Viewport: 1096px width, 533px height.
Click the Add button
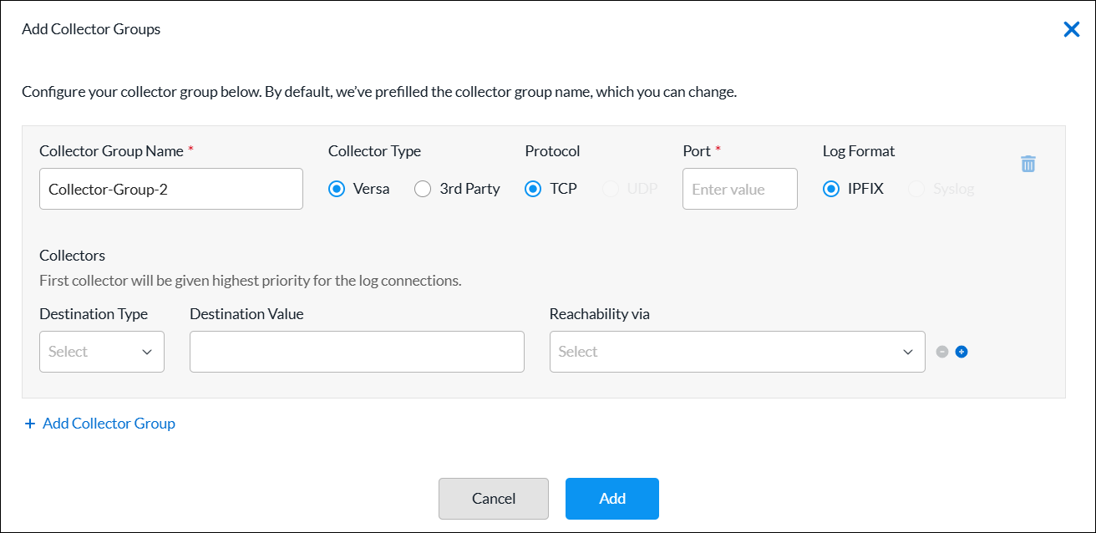tap(612, 499)
